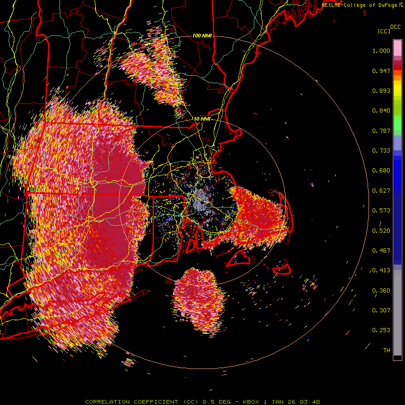Click the 0.840 scale value
The width and height of the screenshot is (405, 405).
point(381,111)
